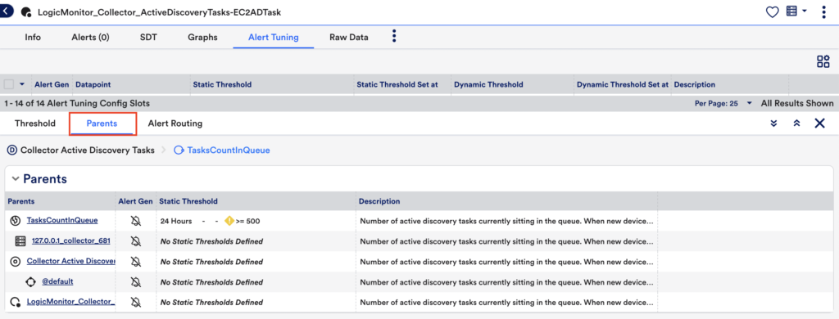Open the column layout grid settings icon
Screen dimensions: 839x319
pyautogui.click(x=823, y=61)
